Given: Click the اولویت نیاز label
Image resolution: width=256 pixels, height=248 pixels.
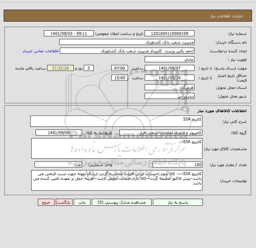Looking at the screenshot, I should pyautogui.click(x=237, y=60).
